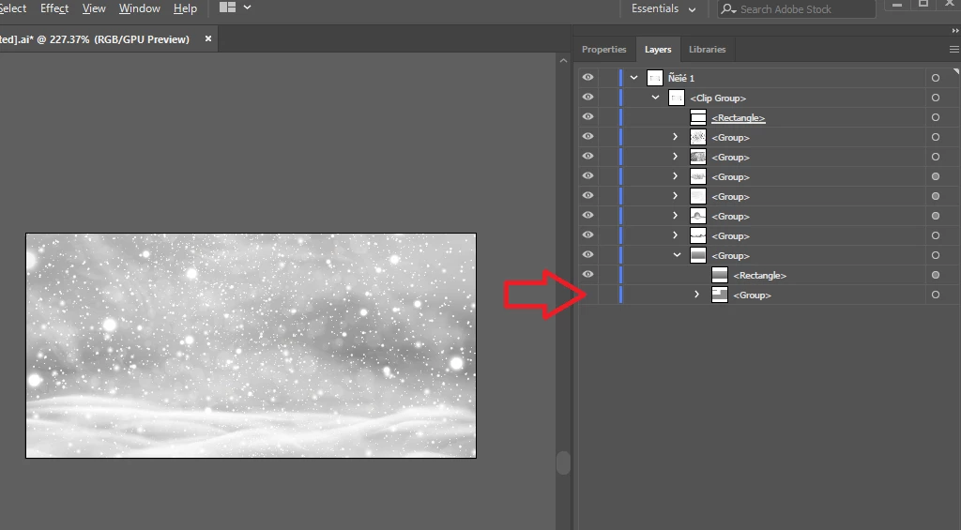
Task: Hide the nested Rectangle using its eye icon
Action: [x=587, y=274]
